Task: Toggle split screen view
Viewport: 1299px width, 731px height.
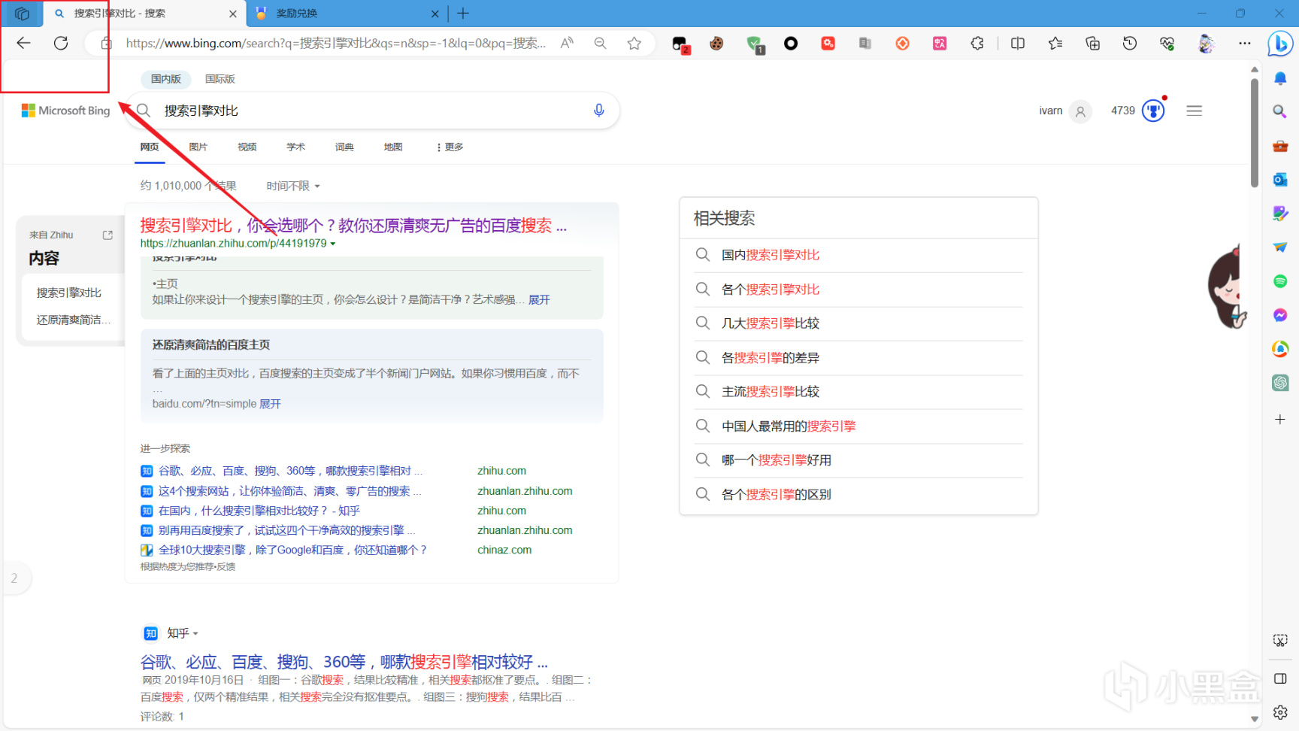Action: tap(1018, 44)
